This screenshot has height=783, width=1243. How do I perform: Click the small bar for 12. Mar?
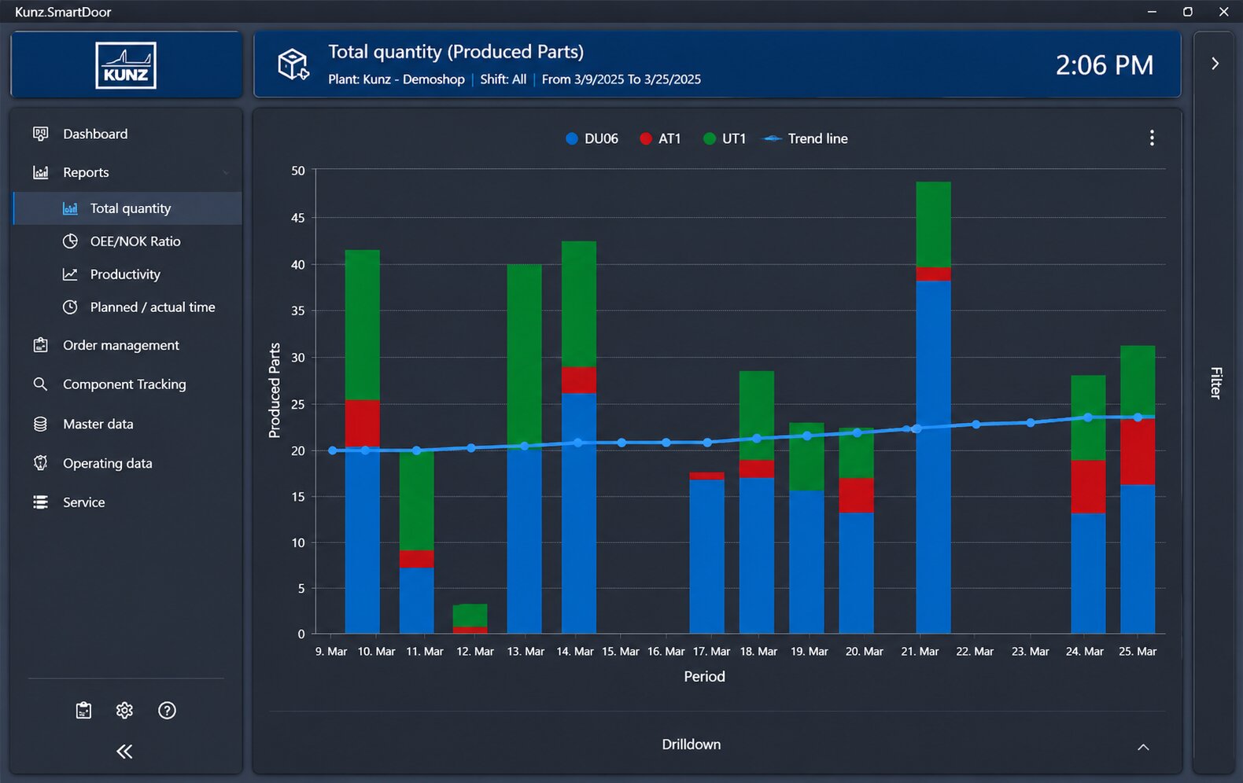[470, 619]
